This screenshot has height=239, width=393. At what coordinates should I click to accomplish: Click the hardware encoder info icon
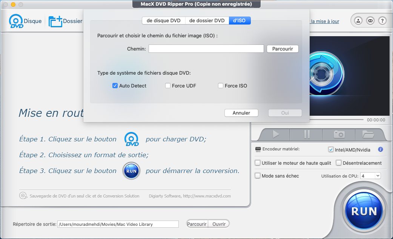pyautogui.click(x=381, y=149)
